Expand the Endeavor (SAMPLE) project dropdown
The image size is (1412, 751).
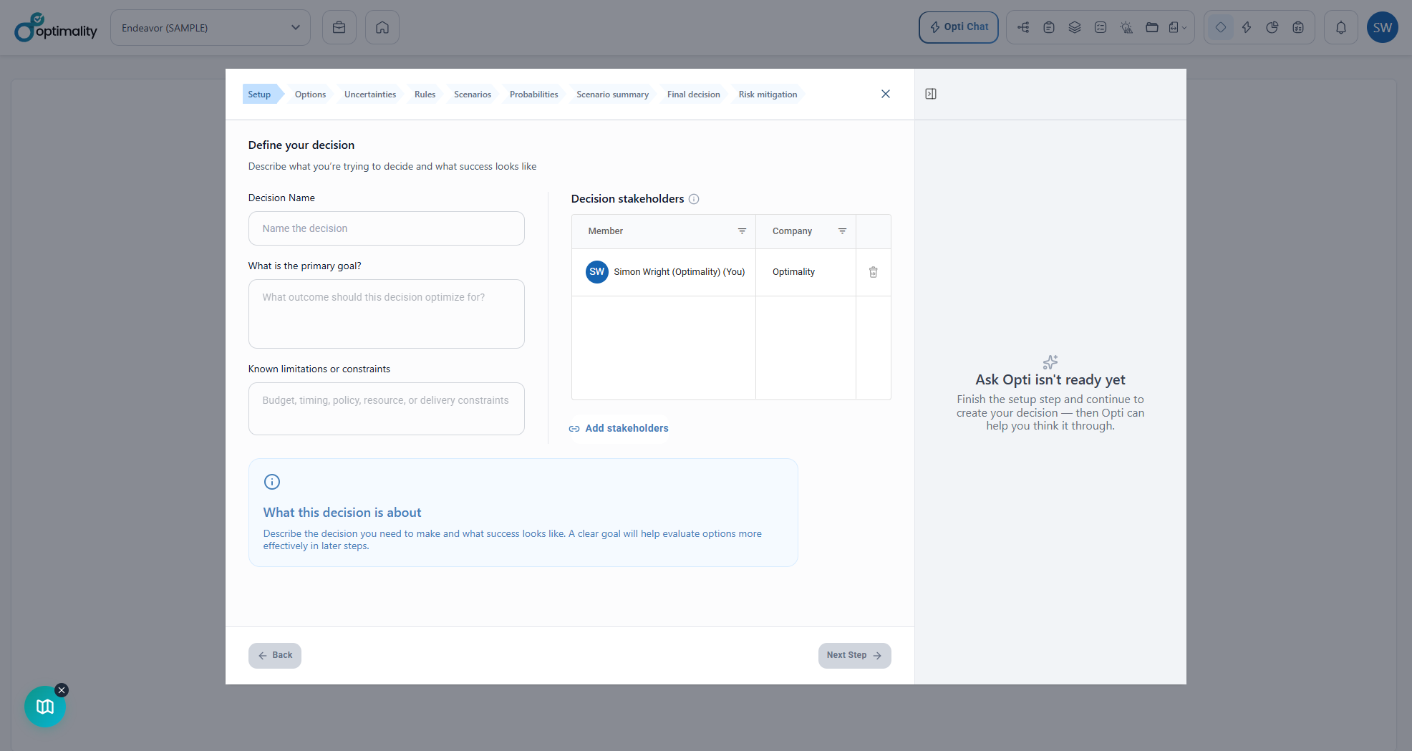(211, 27)
